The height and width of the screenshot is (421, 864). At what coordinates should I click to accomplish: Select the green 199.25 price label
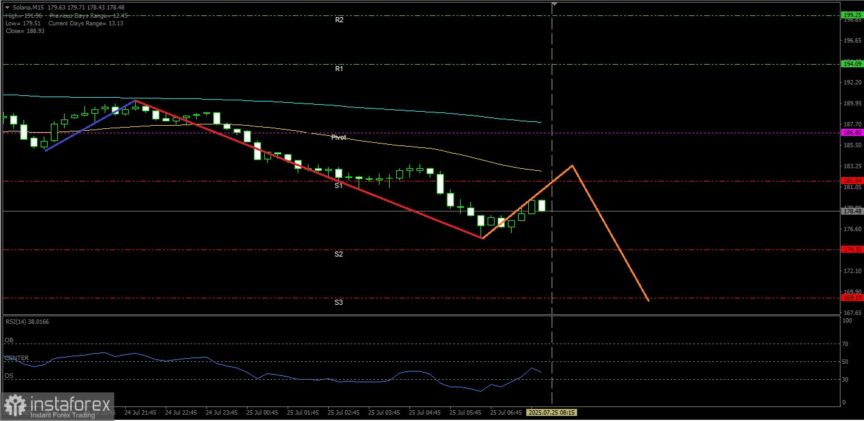[852, 15]
